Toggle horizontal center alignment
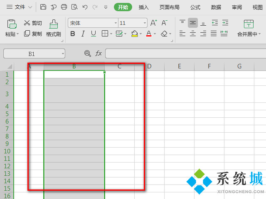266x199 pixels. coord(193,34)
